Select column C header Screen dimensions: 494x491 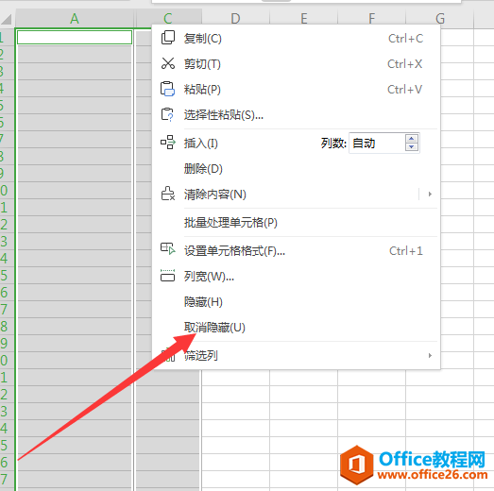pyautogui.click(x=168, y=19)
